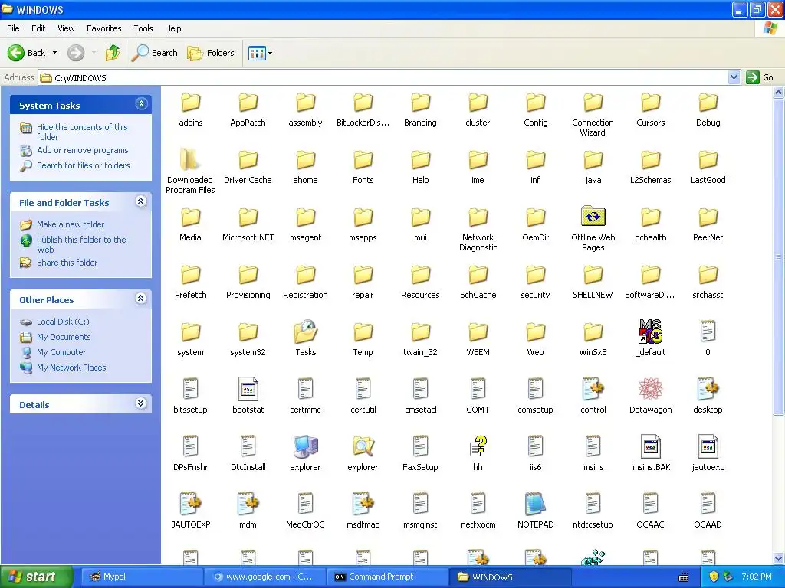Expand the Details panel
This screenshot has width=785, height=588.
[x=141, y=403]
